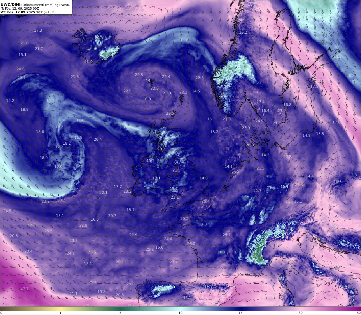361x315 pixels.
Task: Click the map value 24.9
Action: [x=259, y=121]
